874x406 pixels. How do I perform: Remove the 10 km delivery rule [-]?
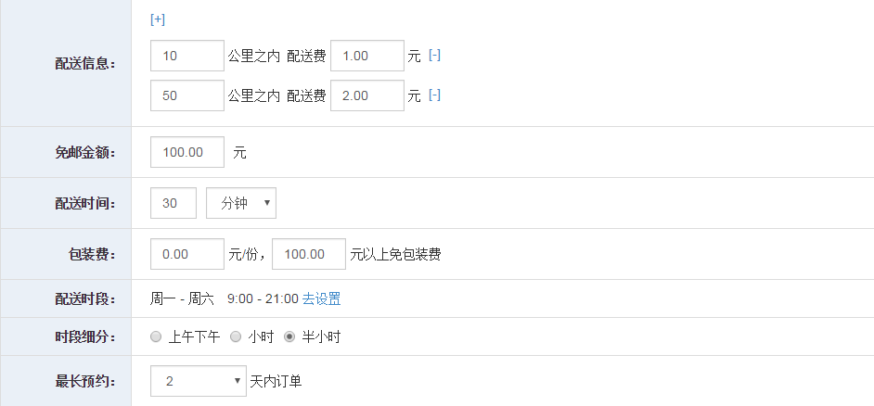pos(434,55)
